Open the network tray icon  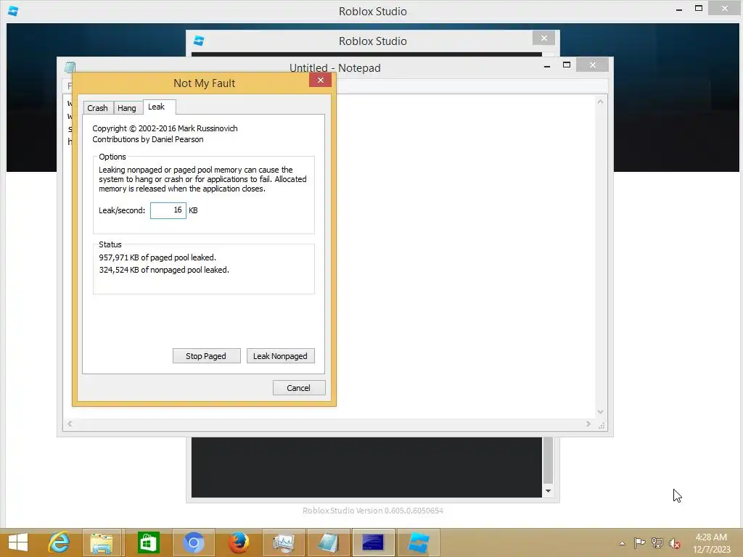(x=657, y=542)
